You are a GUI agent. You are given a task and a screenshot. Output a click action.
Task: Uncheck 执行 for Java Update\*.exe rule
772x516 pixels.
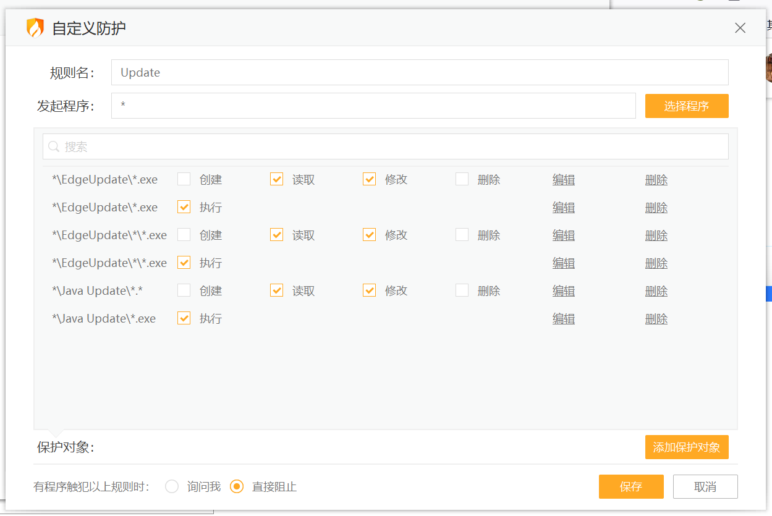pyautogui.click(x=184, y=318)
